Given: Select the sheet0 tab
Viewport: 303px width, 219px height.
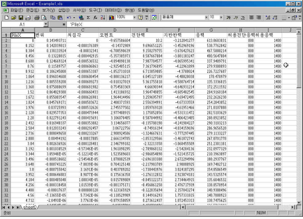Looking at the screenshot, I should [x=29, y=207].
